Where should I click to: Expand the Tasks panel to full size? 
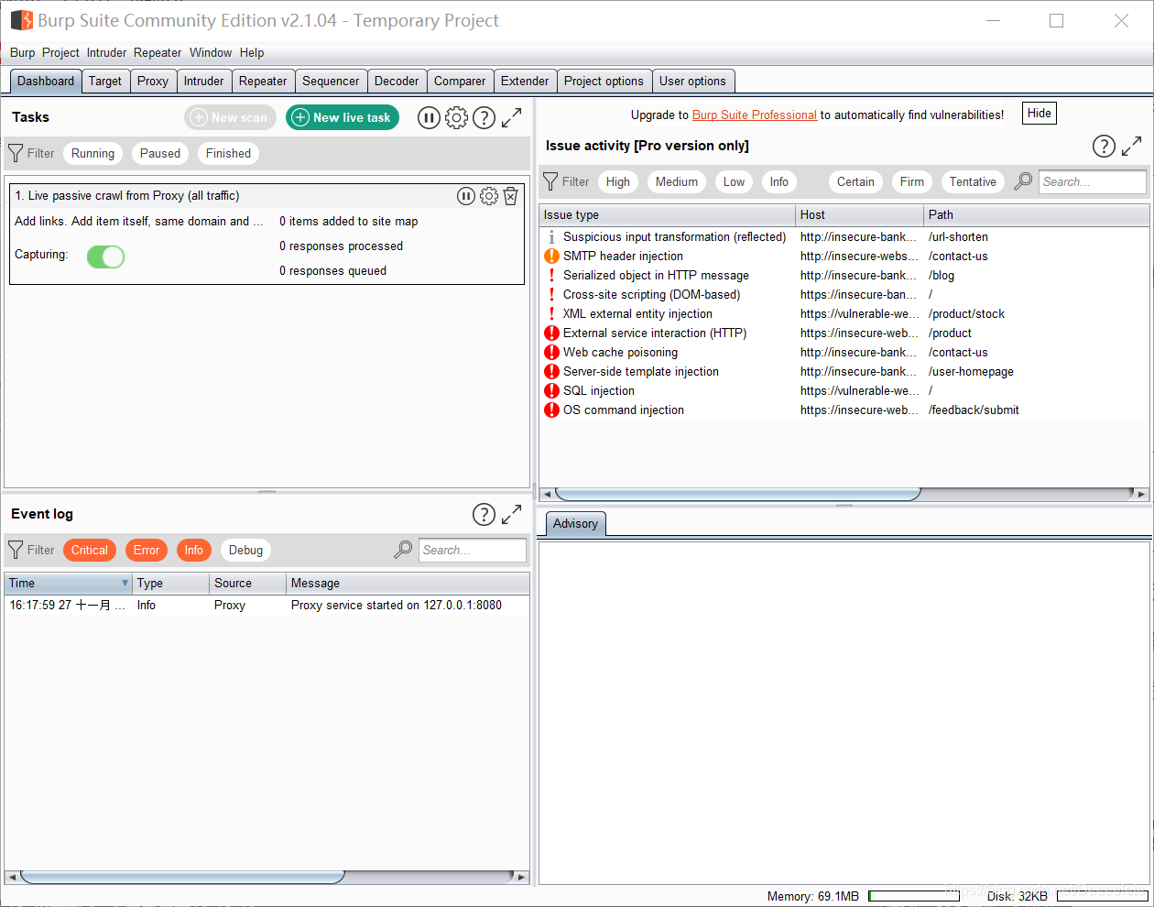[x=511, y=117]
